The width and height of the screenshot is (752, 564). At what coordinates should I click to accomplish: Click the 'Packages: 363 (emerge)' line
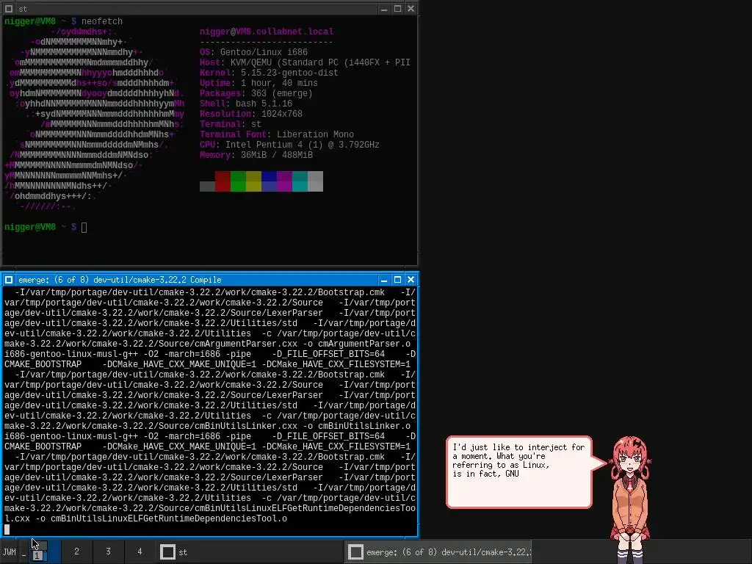pyautogui.click(x=256, y=93)
